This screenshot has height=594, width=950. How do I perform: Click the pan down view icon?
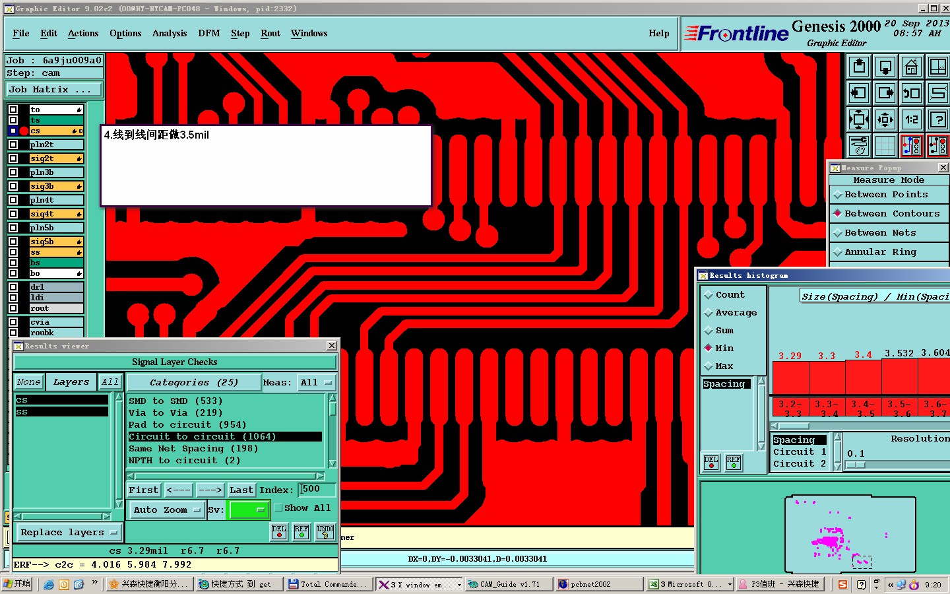click(885, 67)
